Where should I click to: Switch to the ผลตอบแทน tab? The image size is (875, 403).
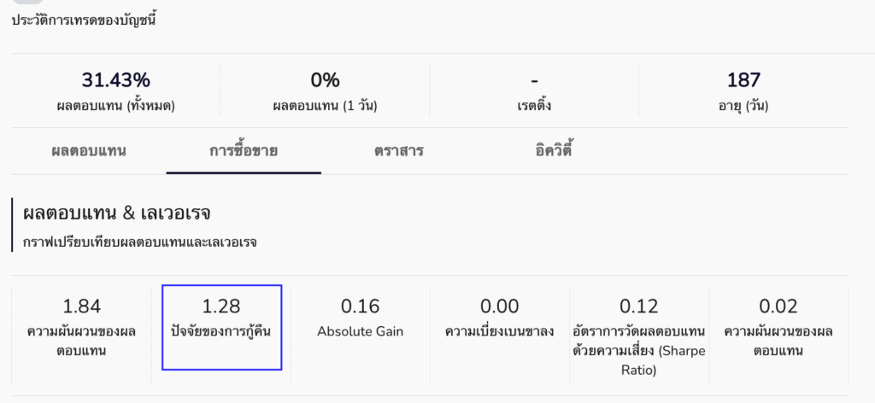(x=89, y=151)
